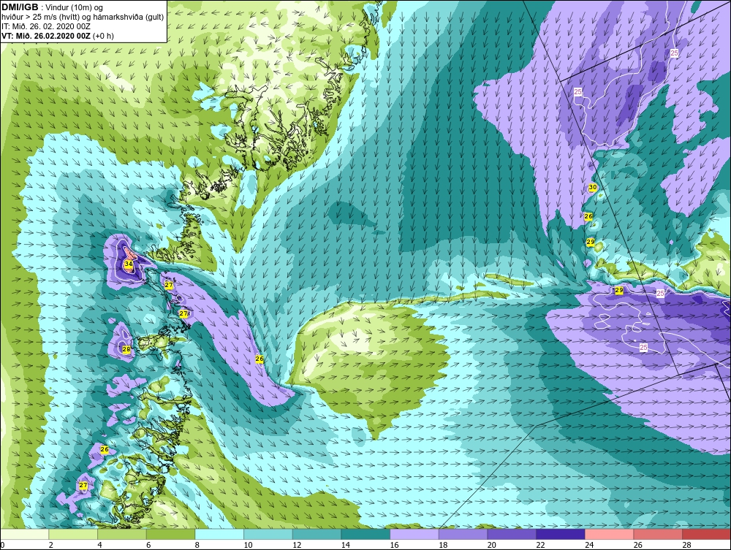Click the legend scale number 24
This screenshot has width=731, height=550.
pos(588,545)
